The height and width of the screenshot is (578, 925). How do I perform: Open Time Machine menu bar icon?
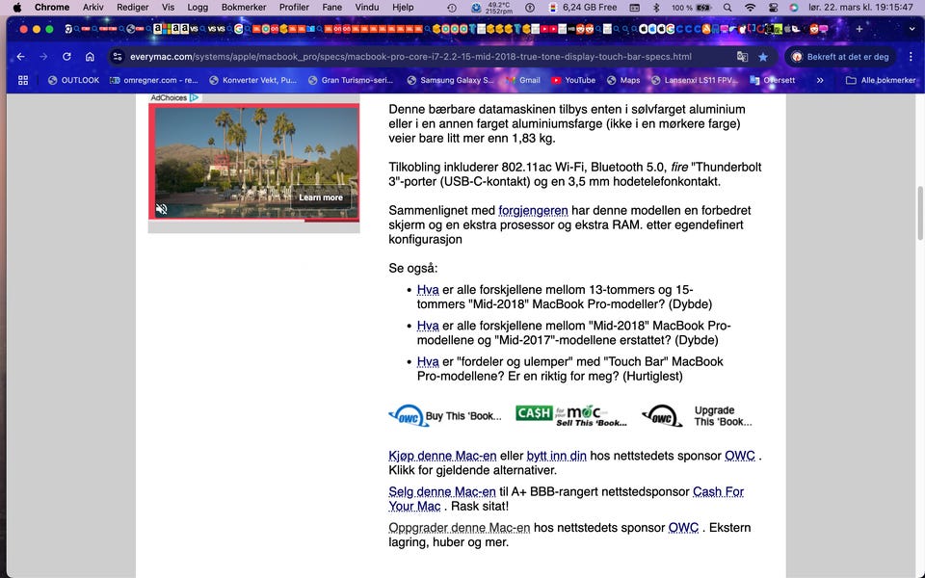451,7
